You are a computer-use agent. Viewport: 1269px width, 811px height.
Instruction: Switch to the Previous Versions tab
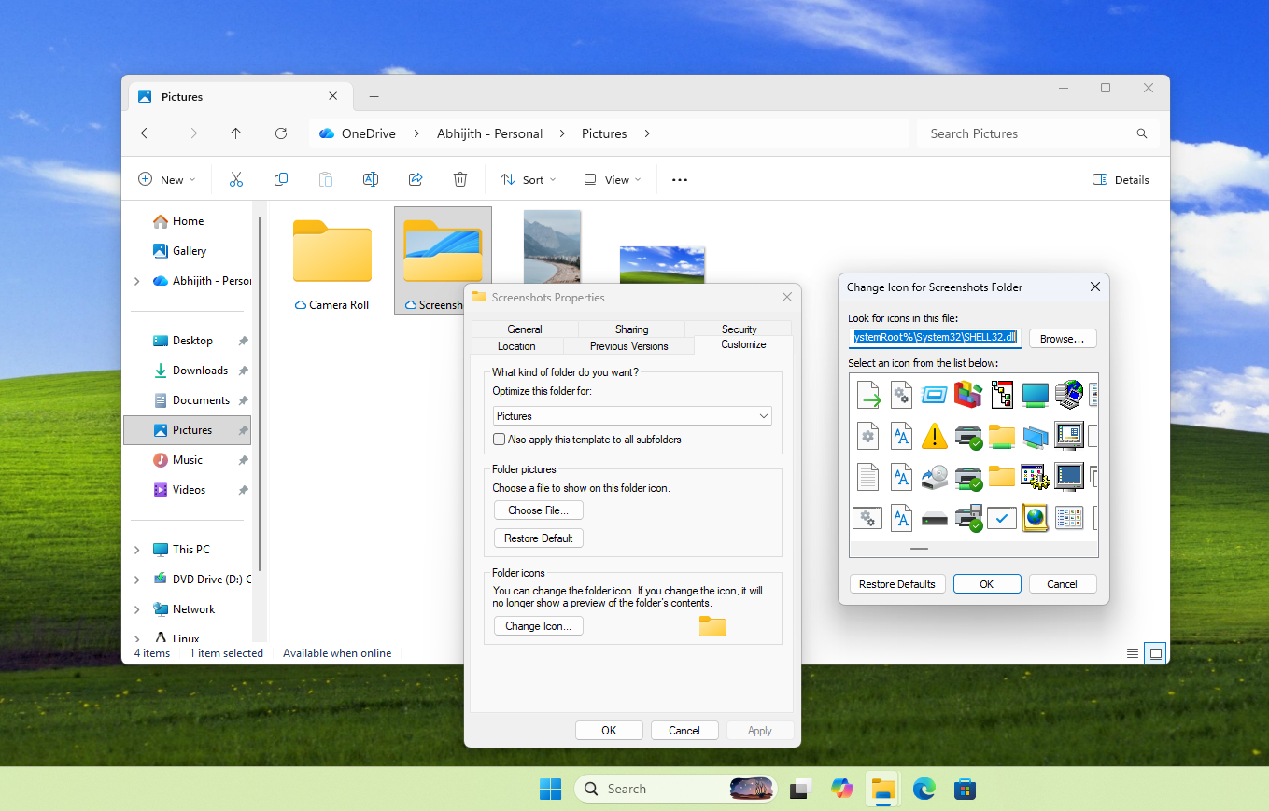(628, 344)
